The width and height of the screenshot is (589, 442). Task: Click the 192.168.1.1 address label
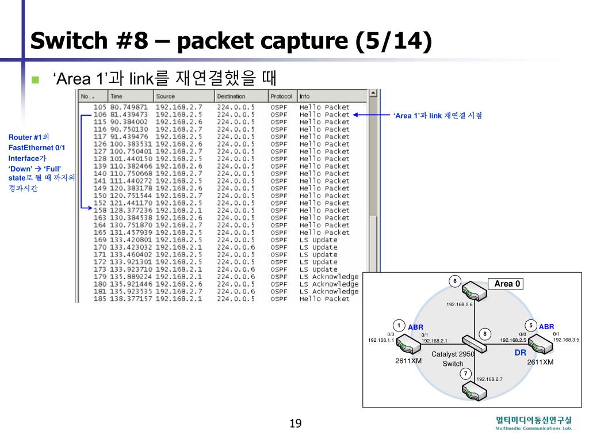pyautogui.click(x=381, y=340)
